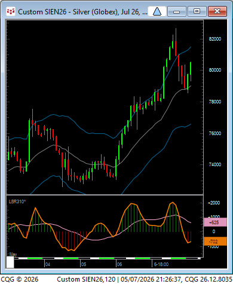Click the May month label
This screenshot has height=284, width=233.
point(13,254)
